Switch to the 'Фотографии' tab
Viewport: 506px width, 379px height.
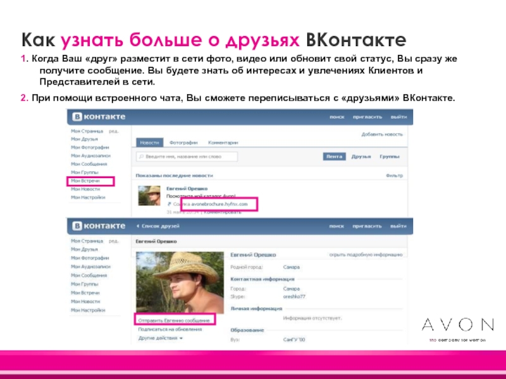click(183, 143)
